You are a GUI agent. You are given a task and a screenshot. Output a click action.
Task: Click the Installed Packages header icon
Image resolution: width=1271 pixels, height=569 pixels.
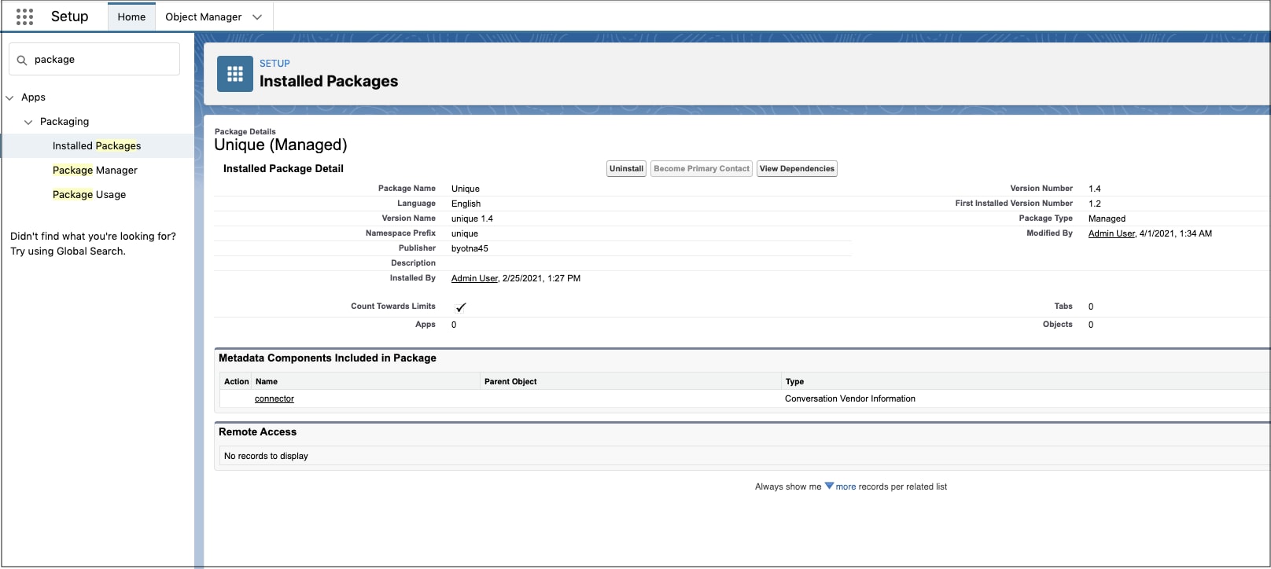tap(235, 74)
